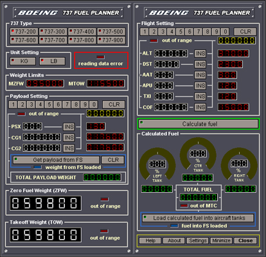Click the TOTAL FUEL readout
This screenshot has height=257, width=266.
[x=199, y=197]
